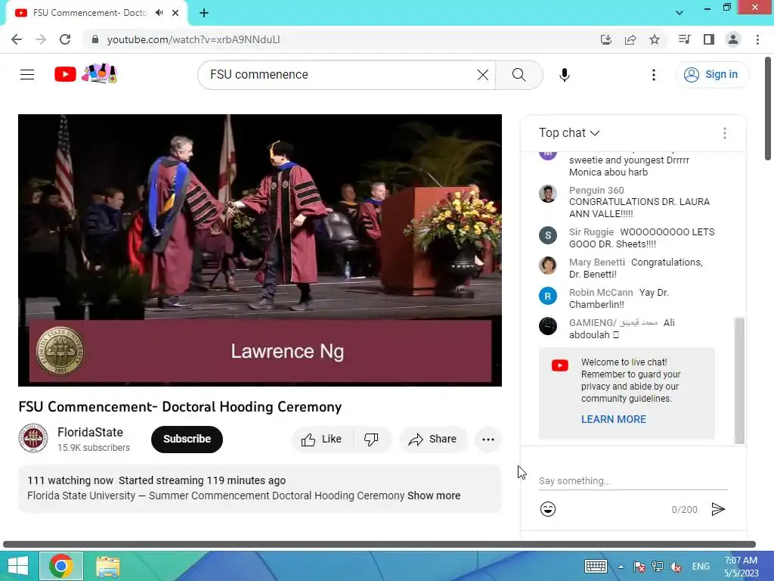Select Robin McCann chat author
Viewport: 774px width, 581px height.
tap(601, 293)
